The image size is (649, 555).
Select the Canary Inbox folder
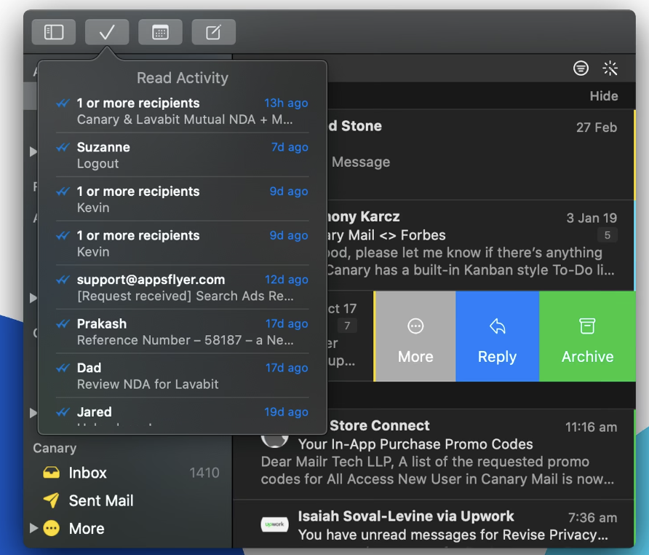point(127,473)
